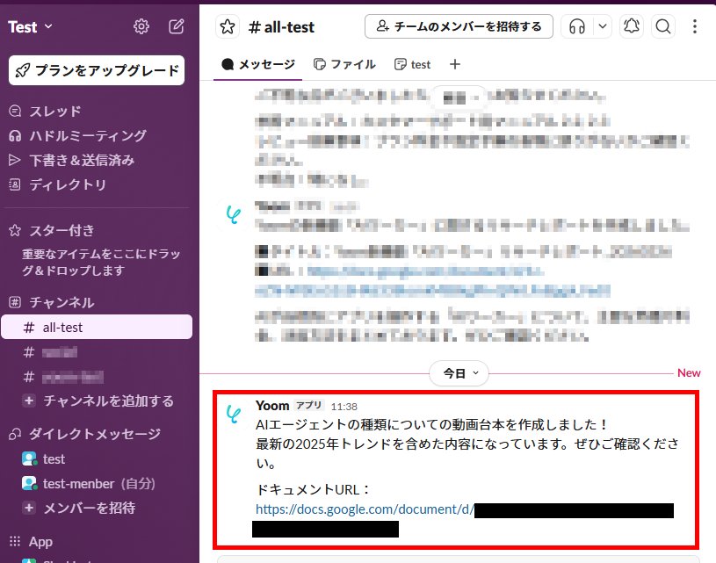The image size is (716, 563).
Task: Click the ファイル tab layers icon
Action: (x=320, y=64)
